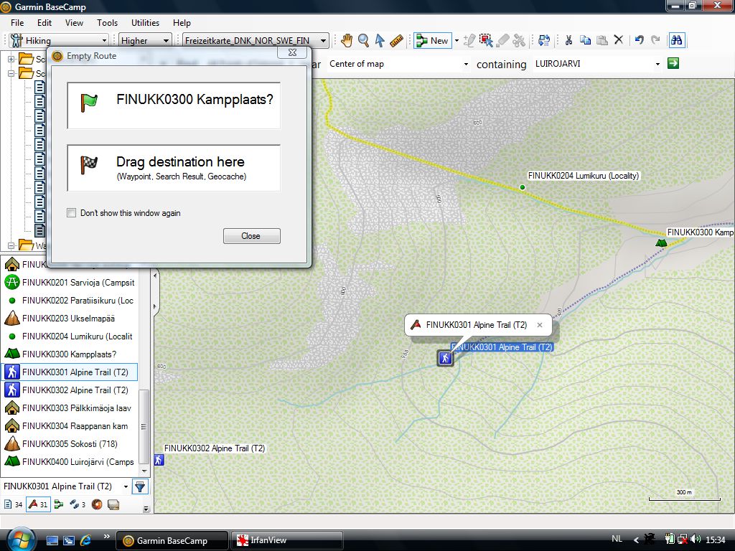
Task: Open the Hiking activity profile dropdown
Action: click(x=59, y=41)
